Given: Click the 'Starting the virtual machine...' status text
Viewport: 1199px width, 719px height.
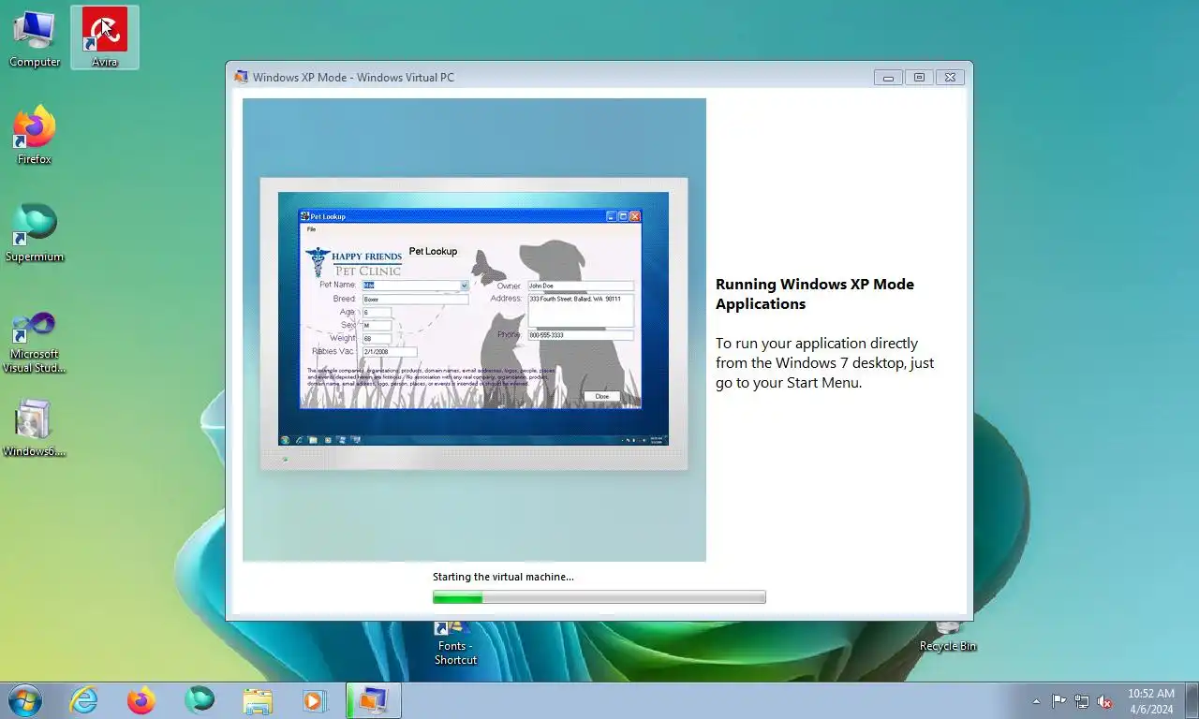Looking at the screenshot, I should (503, 577).
